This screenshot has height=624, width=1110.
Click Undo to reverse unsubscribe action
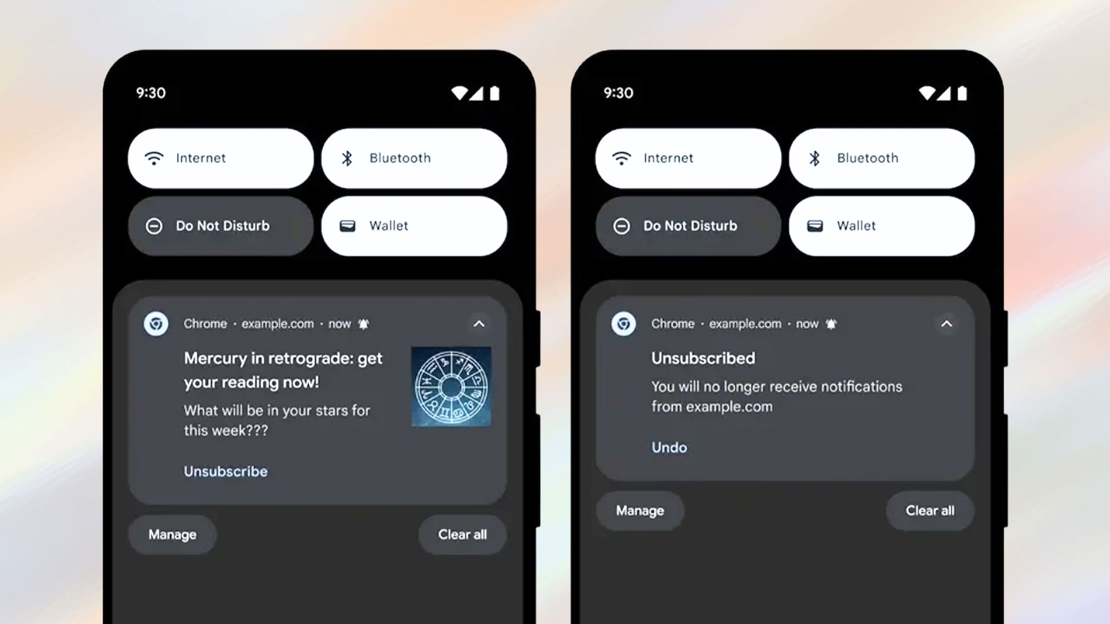coord(668,447)
